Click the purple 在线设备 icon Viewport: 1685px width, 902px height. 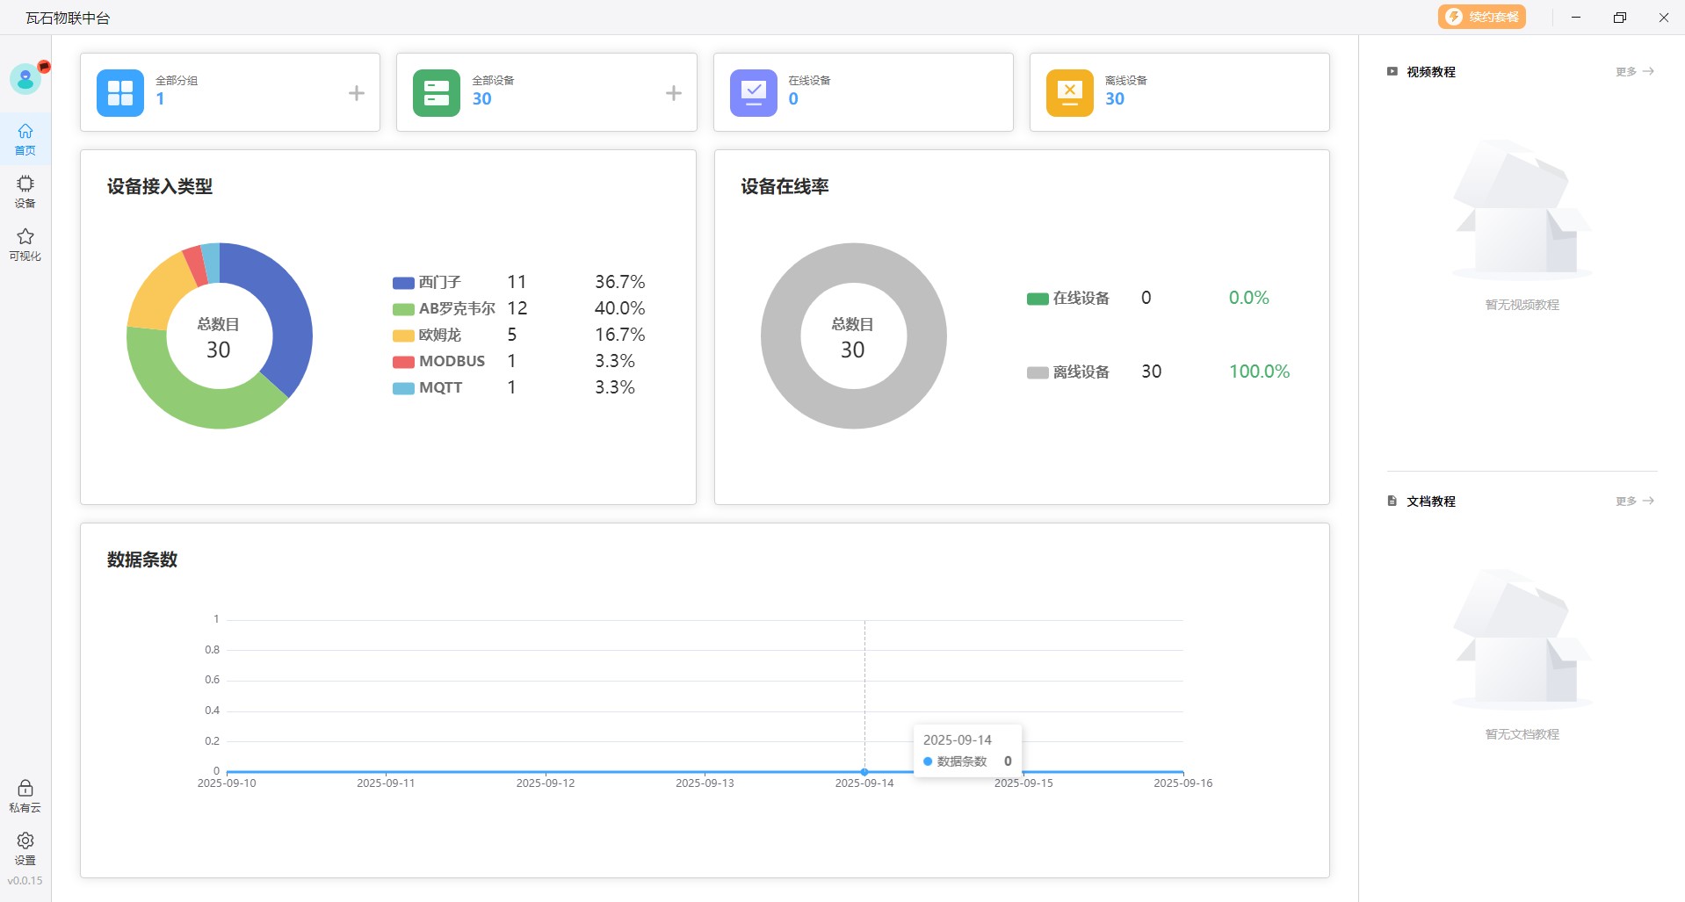point(753,93)
